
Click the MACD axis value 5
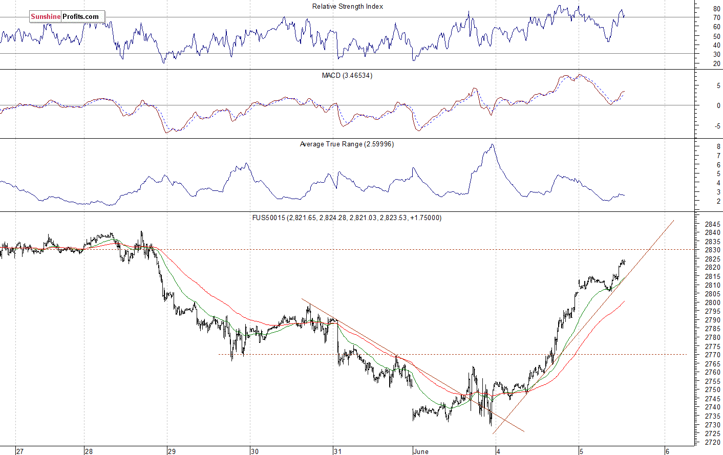718,86
